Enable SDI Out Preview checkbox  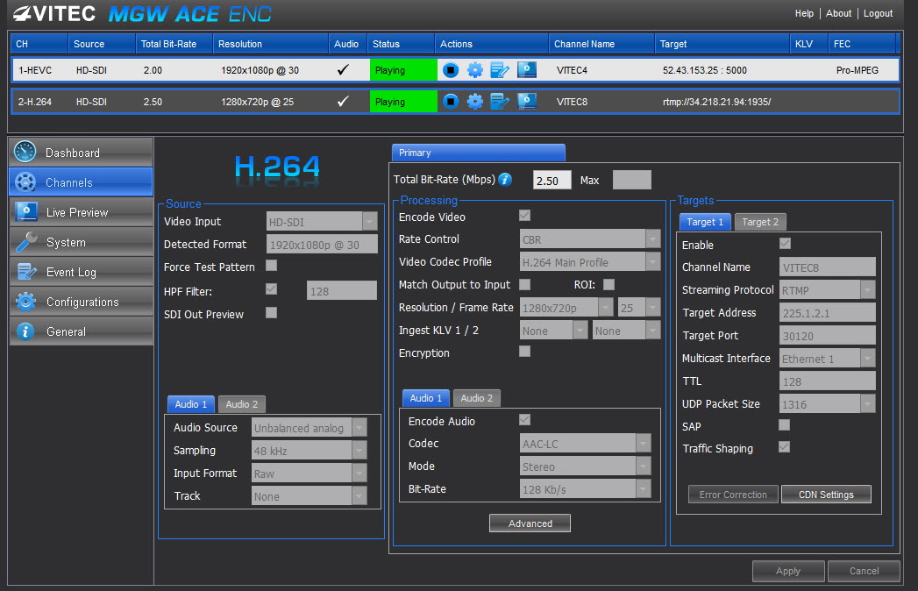click(x=271, y=313)
